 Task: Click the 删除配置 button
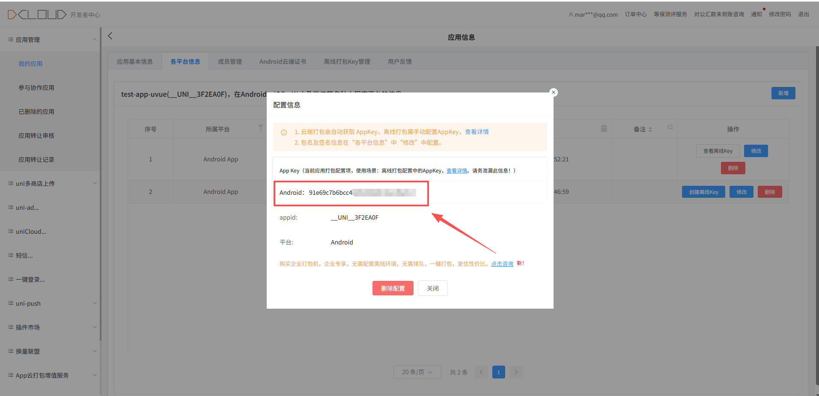[393, 288]
